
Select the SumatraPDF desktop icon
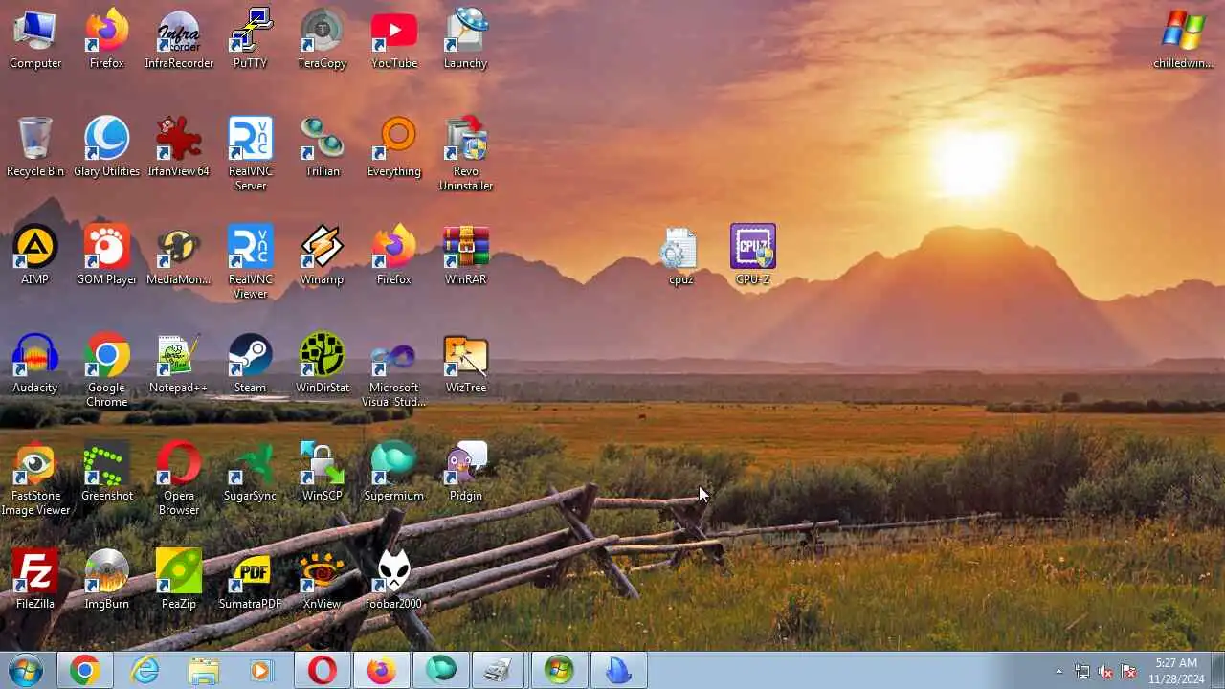pyautogui.click(x=251, y=580)
